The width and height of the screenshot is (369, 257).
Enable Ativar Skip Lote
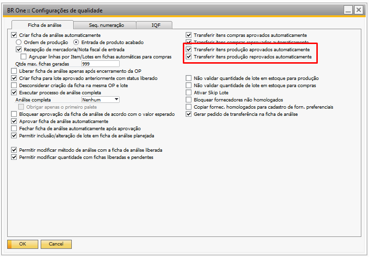tap(189, 92)
